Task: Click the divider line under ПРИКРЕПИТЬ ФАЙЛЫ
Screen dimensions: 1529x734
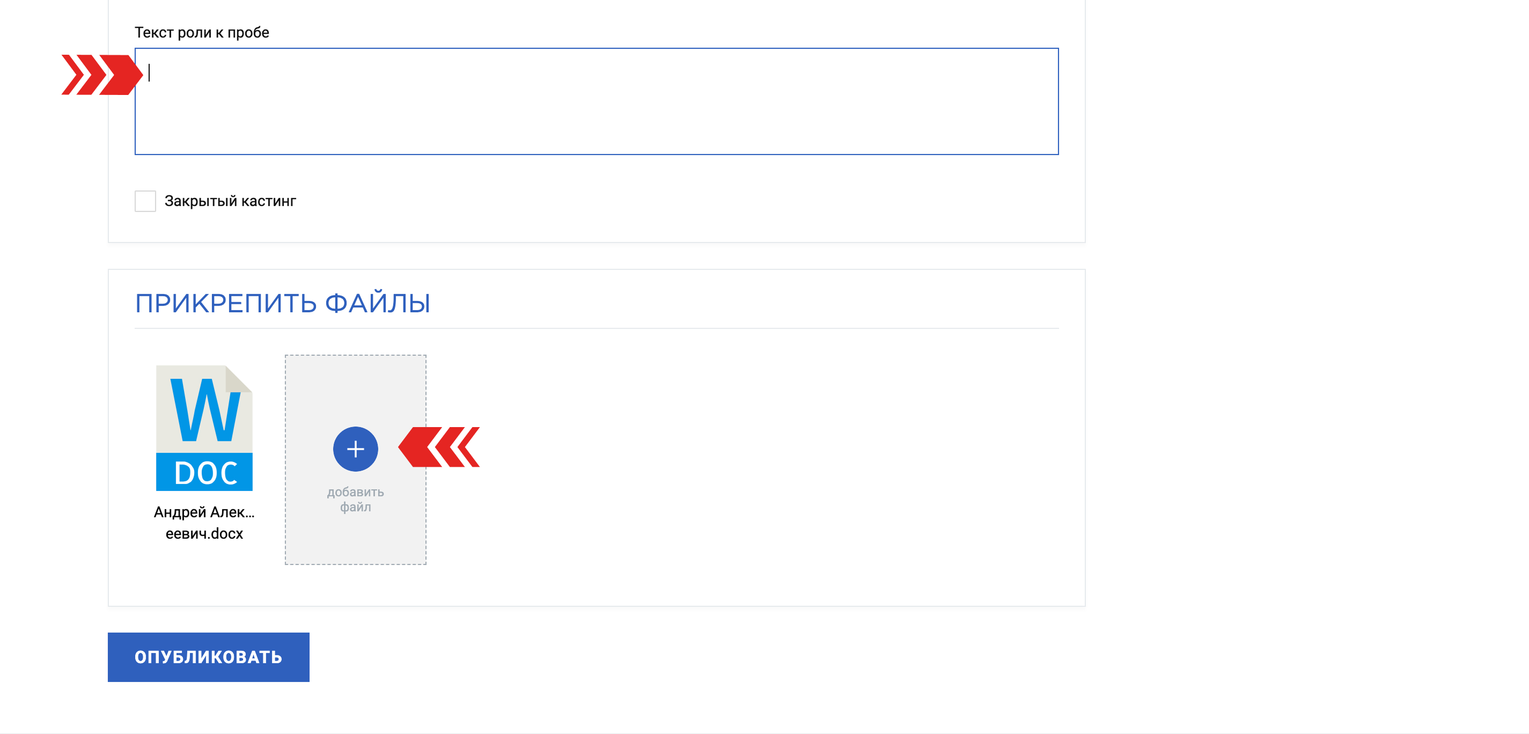Action: (597, 328)
